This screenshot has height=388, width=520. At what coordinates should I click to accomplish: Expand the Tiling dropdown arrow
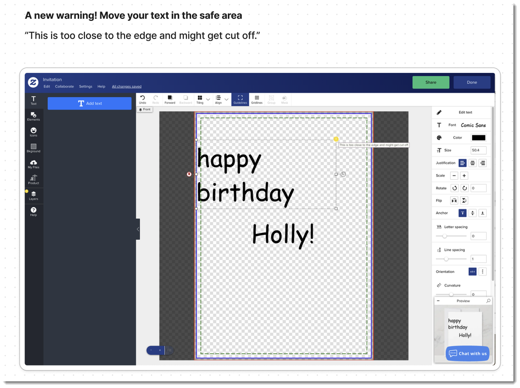coord(208,99)
